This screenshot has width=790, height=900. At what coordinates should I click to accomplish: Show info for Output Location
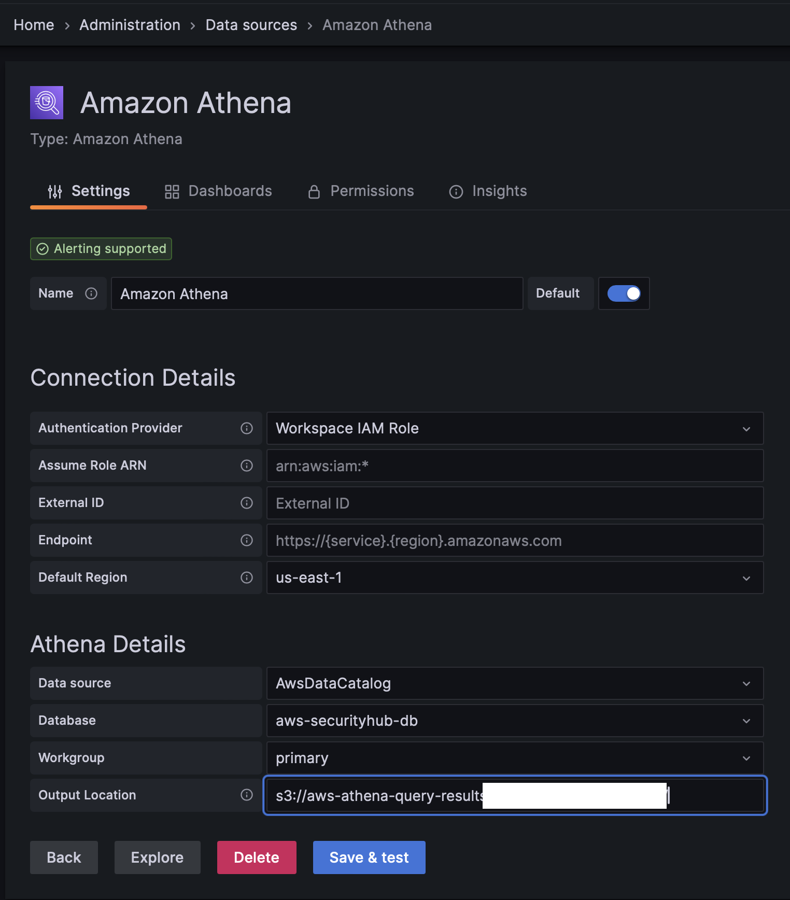click(247, 795)
